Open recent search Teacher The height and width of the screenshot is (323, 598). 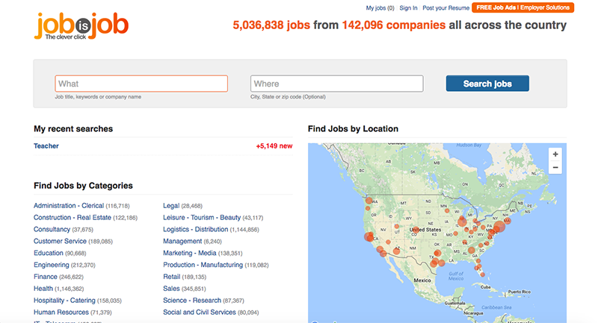tap(46, 145)
